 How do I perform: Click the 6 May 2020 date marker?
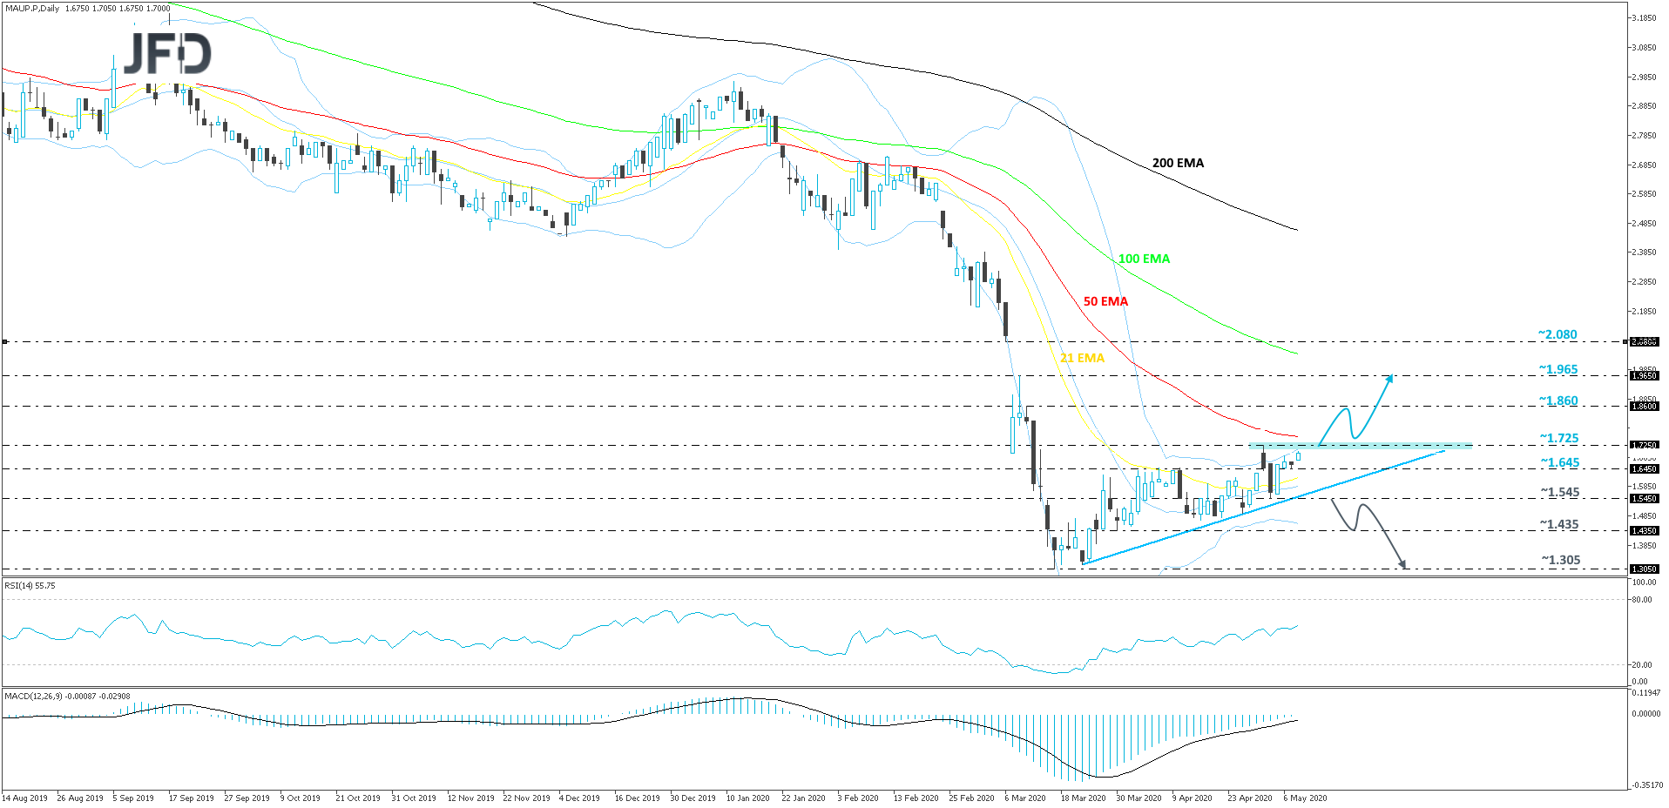pyautogui.click(x=1305, y=798)
